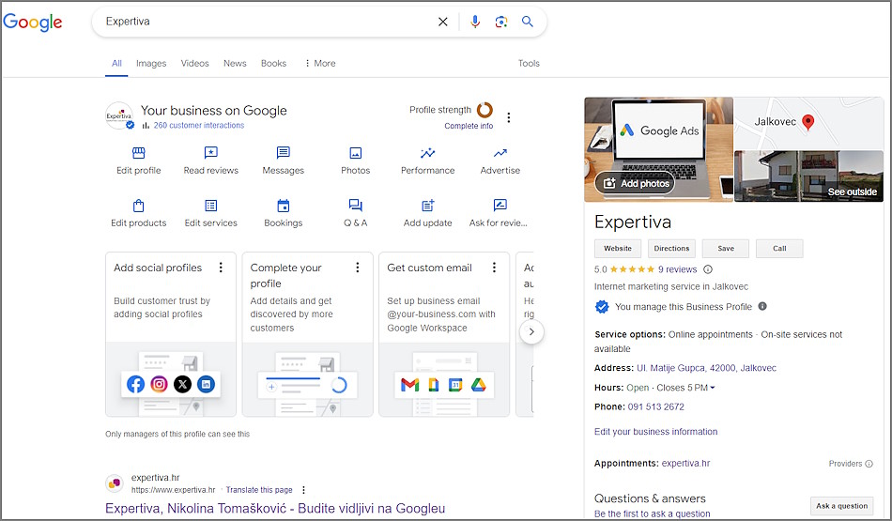This screenshot has height=521, width=892.
Task: Open the Performance chart icon
Action: 427,153
